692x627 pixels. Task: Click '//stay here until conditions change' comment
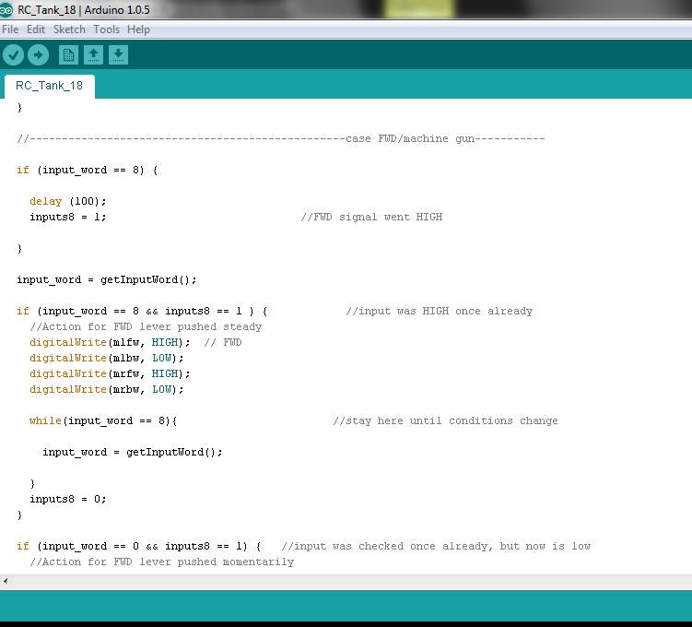(x=446, y=420)
